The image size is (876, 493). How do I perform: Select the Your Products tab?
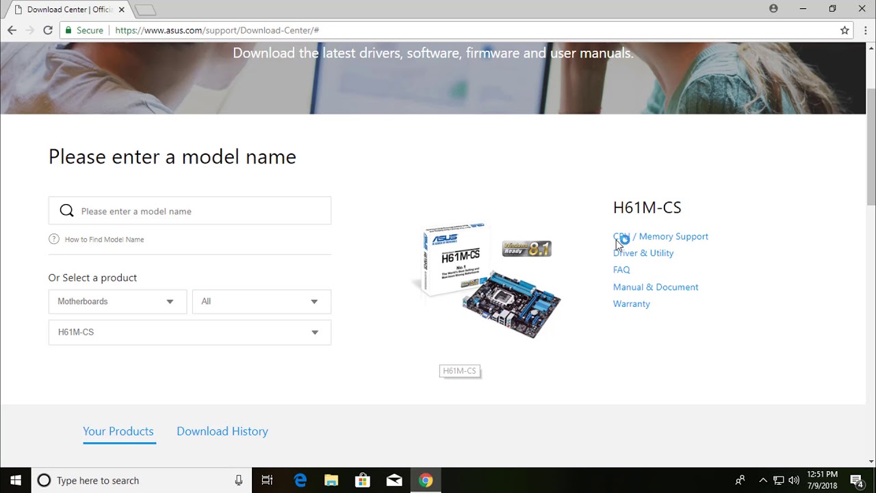(x=118, y=431)
